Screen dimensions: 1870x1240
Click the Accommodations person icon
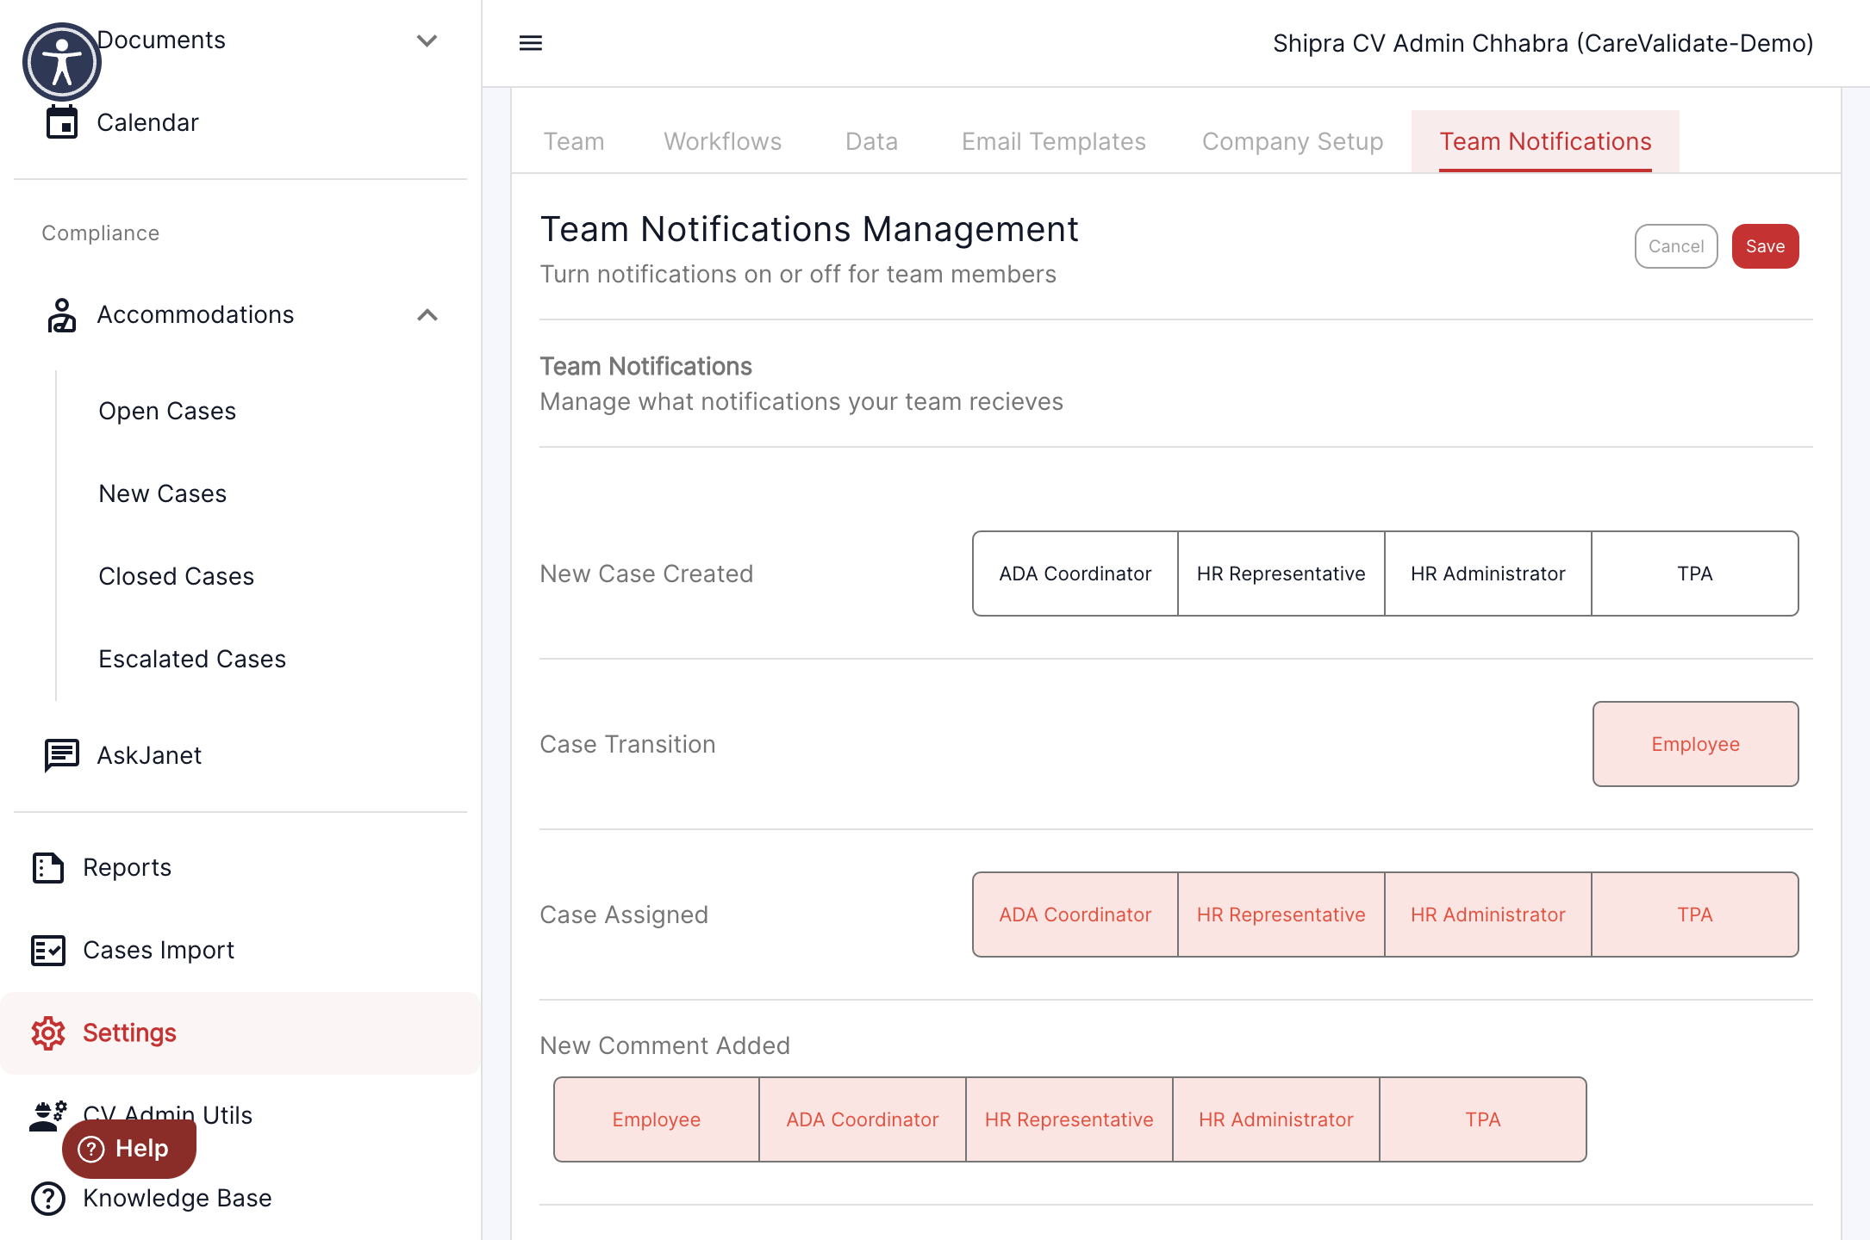[x=62, y=315]
